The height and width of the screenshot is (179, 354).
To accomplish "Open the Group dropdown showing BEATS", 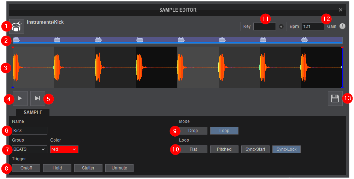I will [x=29, y=149].
